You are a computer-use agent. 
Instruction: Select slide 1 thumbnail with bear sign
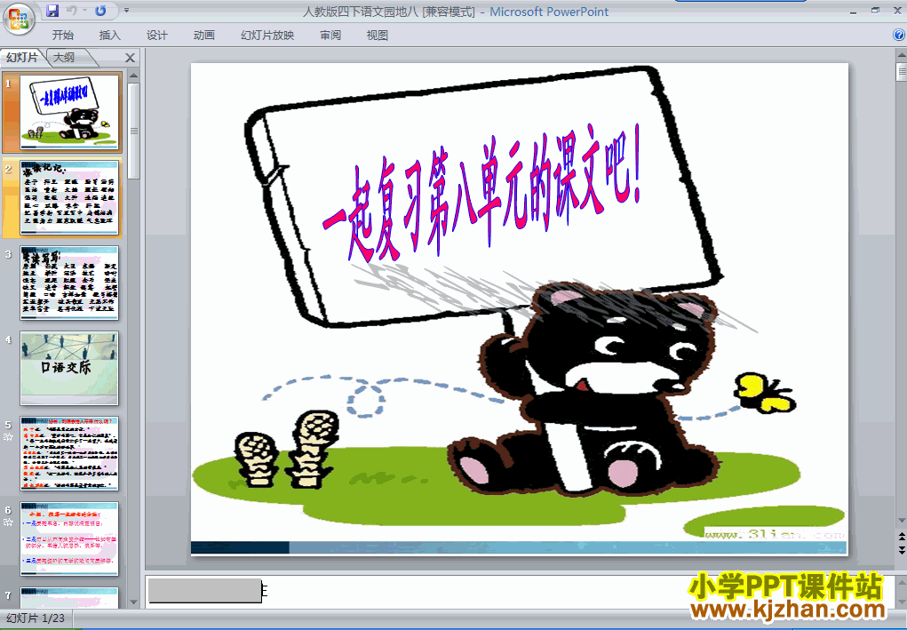pyautogui.click(x=69, y=112)
